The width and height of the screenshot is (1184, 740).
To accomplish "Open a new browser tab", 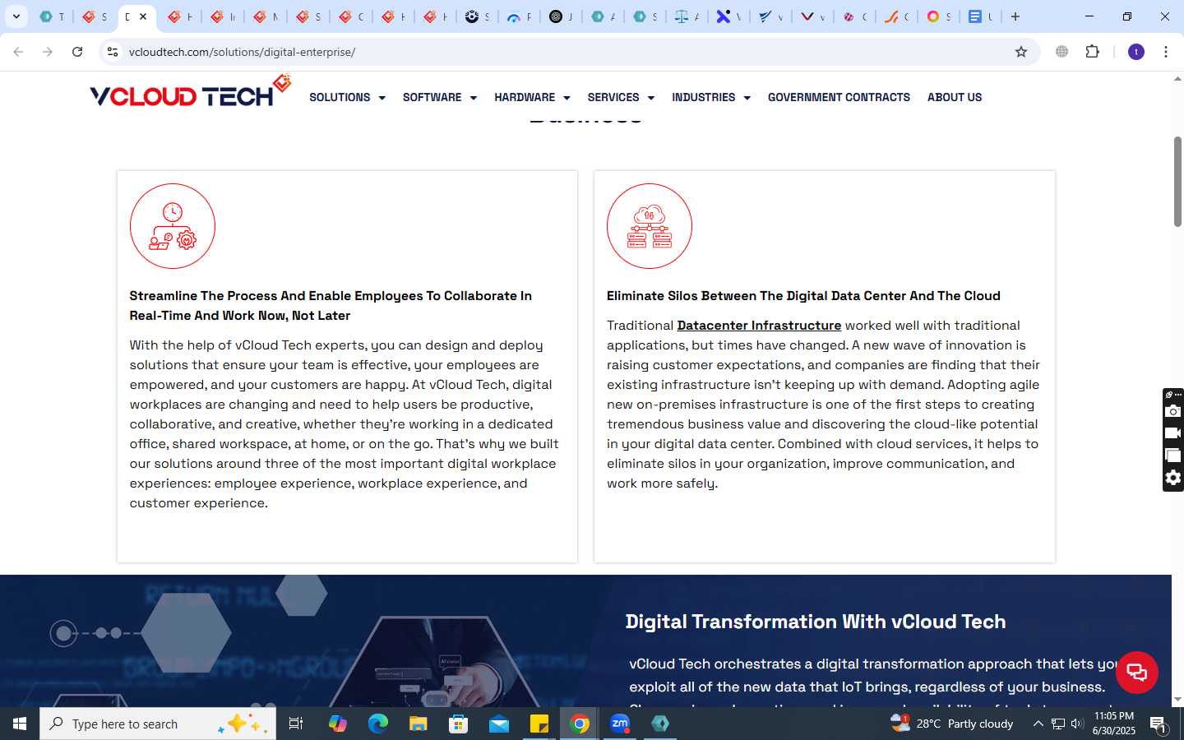I will pyautogui.click(x=1015, y=16).
